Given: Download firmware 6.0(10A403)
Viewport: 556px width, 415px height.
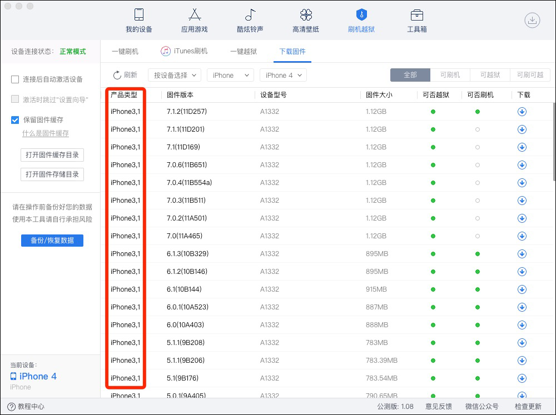Looking at the screenshot, I should point(522,324).
